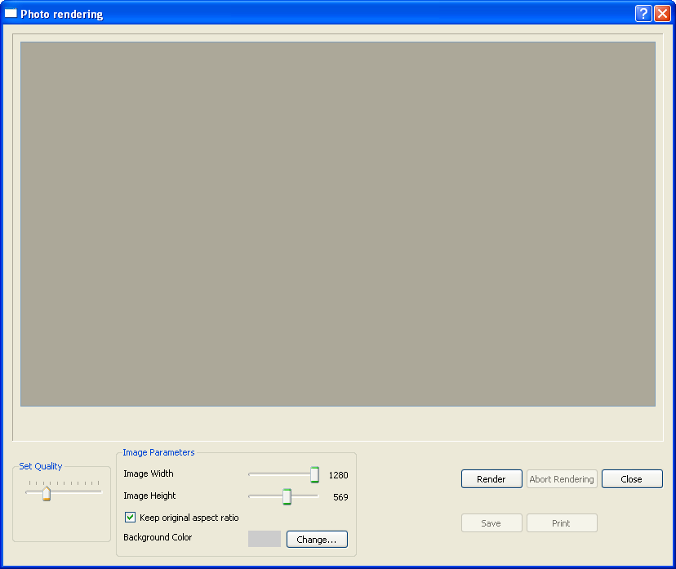Start rendering with the Render button

click(491, 479)
